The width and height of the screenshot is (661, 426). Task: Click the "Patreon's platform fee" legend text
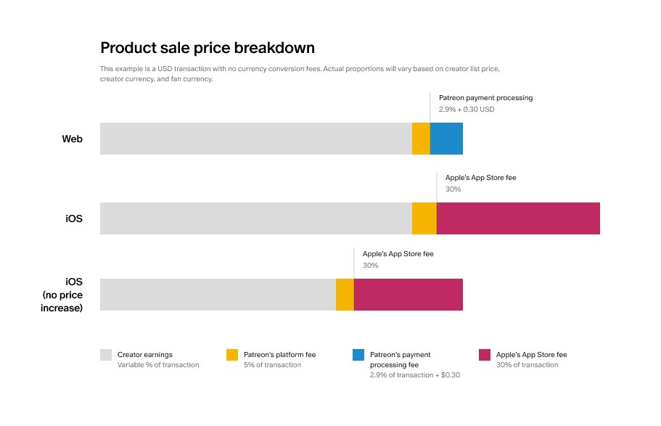[x=280, y=355]
